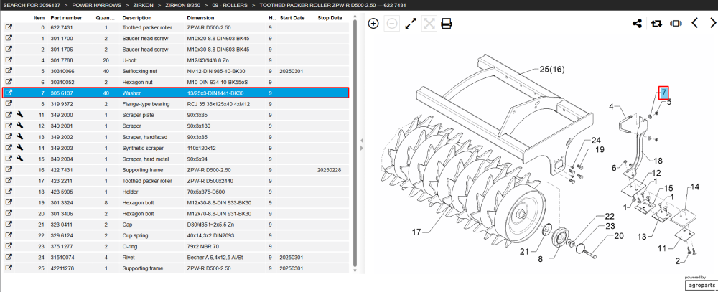
Task: Click the parts list vertical scrollbar
Action: coord(355,140)
